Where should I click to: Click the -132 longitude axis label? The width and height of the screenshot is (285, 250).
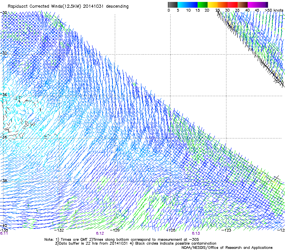click(59, 230)
